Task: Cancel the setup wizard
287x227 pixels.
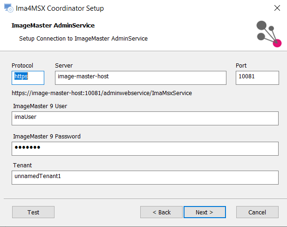Action: click(257, 212)
